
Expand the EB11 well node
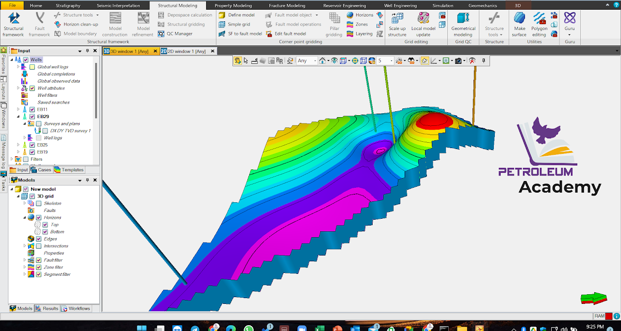18,109
